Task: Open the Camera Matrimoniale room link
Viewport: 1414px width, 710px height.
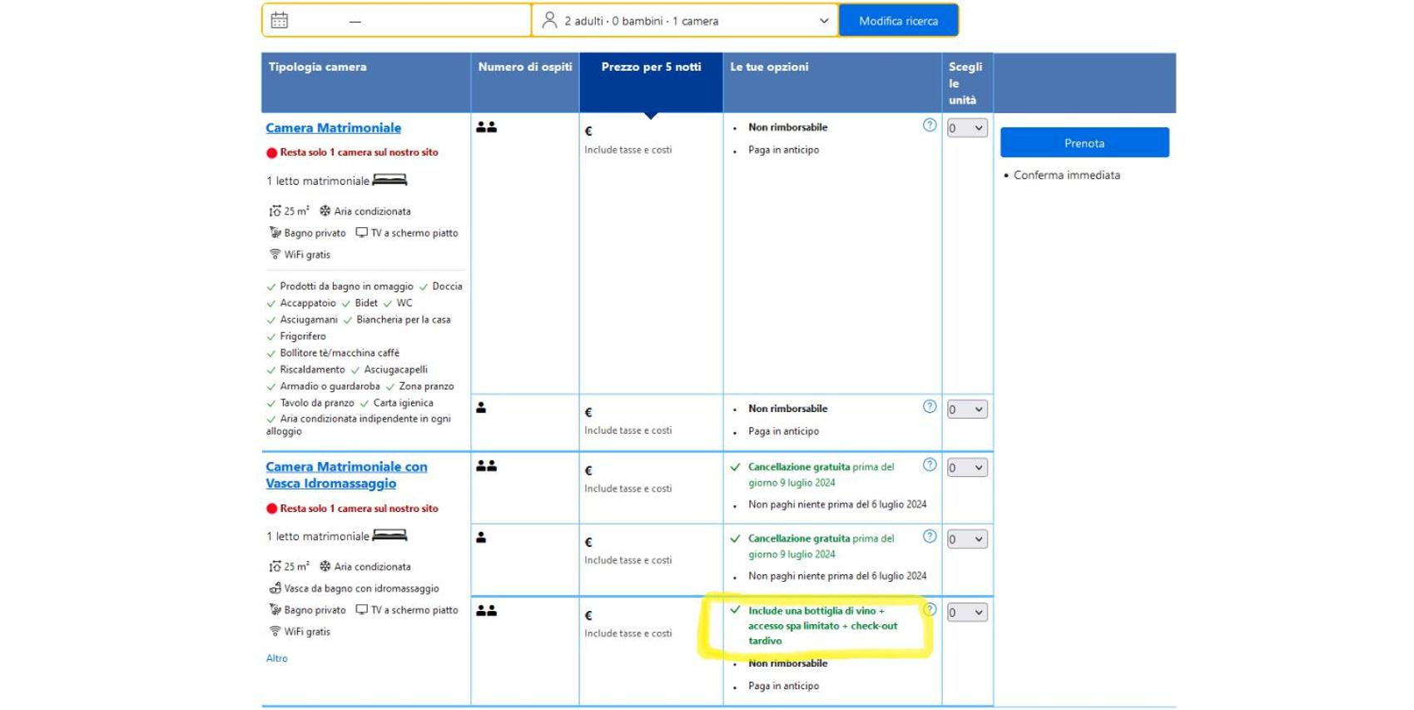Action: click(x=333, y=128)
